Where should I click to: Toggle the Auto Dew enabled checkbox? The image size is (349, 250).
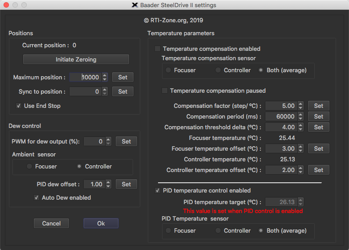tap(37, 198)
